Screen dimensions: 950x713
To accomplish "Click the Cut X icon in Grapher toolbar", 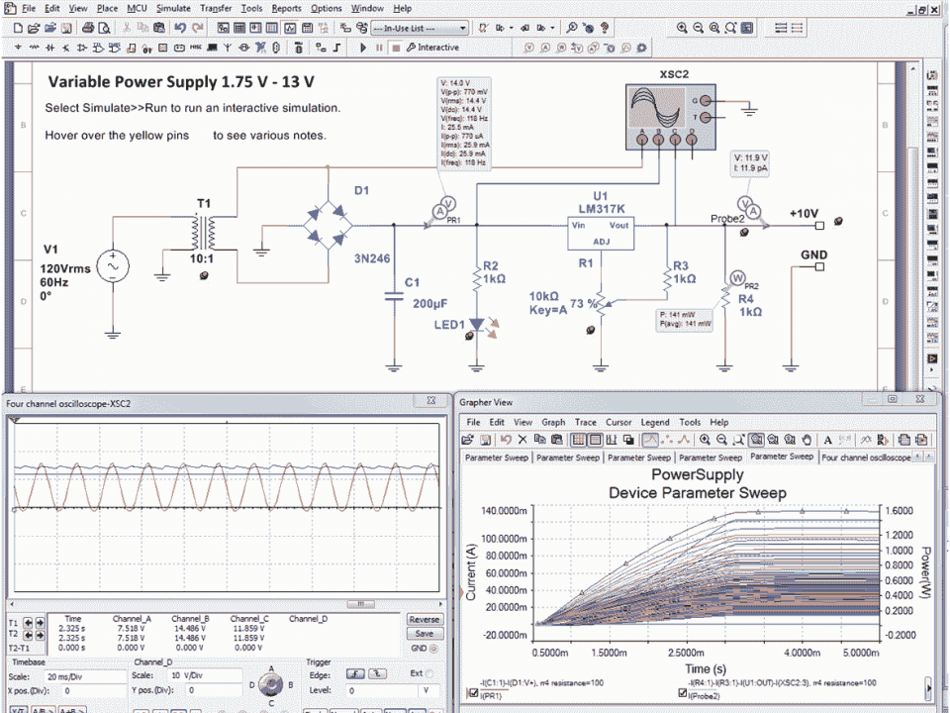I will click(522, 440).
